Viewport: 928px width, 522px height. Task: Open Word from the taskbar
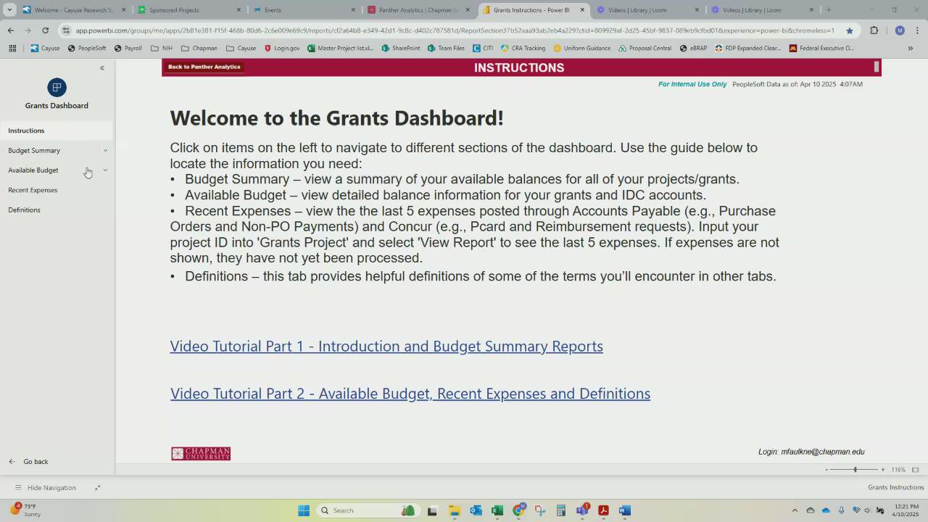624,510
